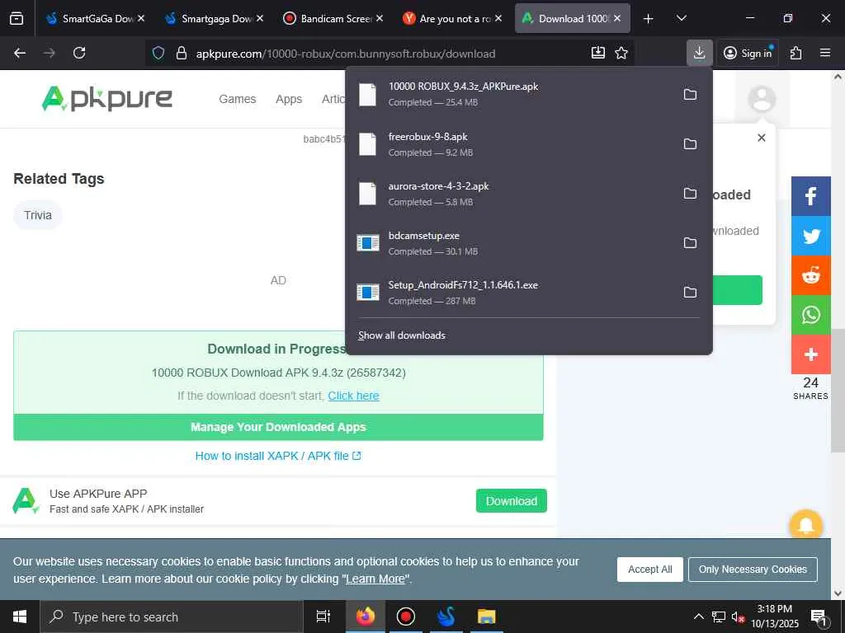
Task: Open How to install XAPK / APK file link
Action: [278, 456]
